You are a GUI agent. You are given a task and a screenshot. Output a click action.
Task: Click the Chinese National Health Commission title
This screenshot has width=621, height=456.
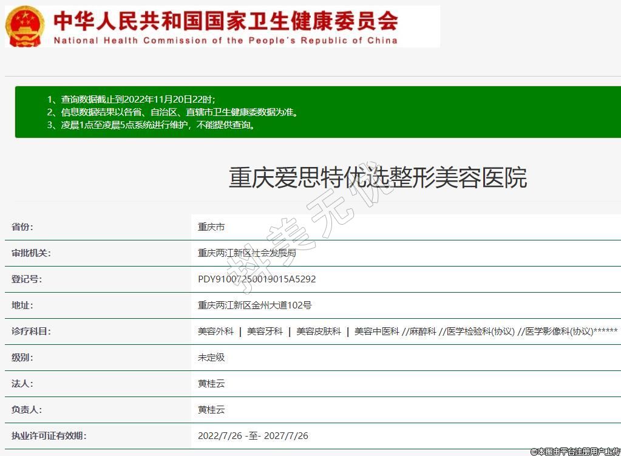coord(225,21)
